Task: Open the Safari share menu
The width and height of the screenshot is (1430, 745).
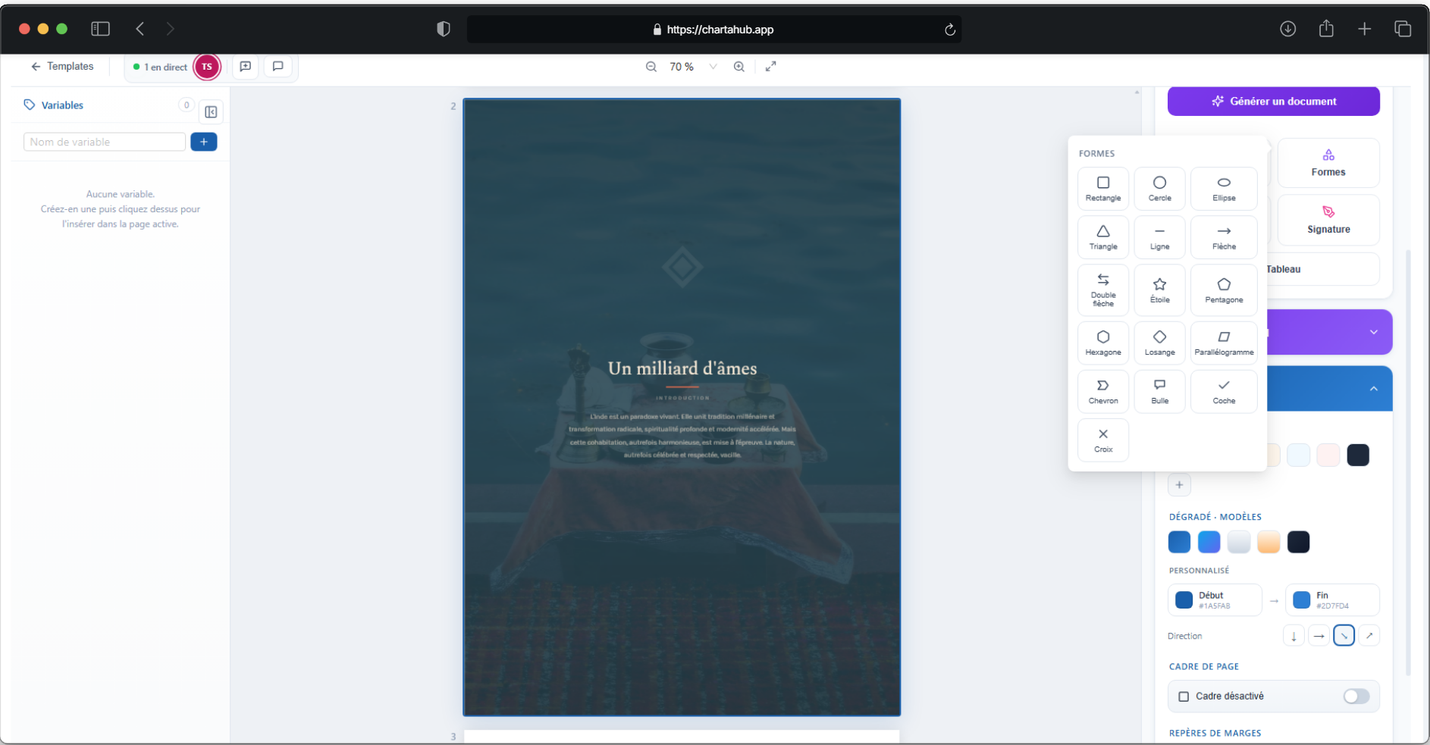Action: (x=1326, y=29)
